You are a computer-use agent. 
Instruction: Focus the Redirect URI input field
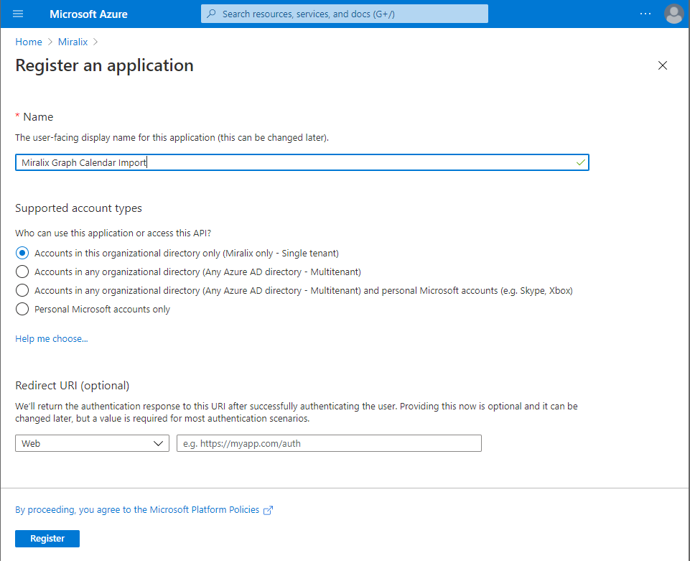pos(329,443)
